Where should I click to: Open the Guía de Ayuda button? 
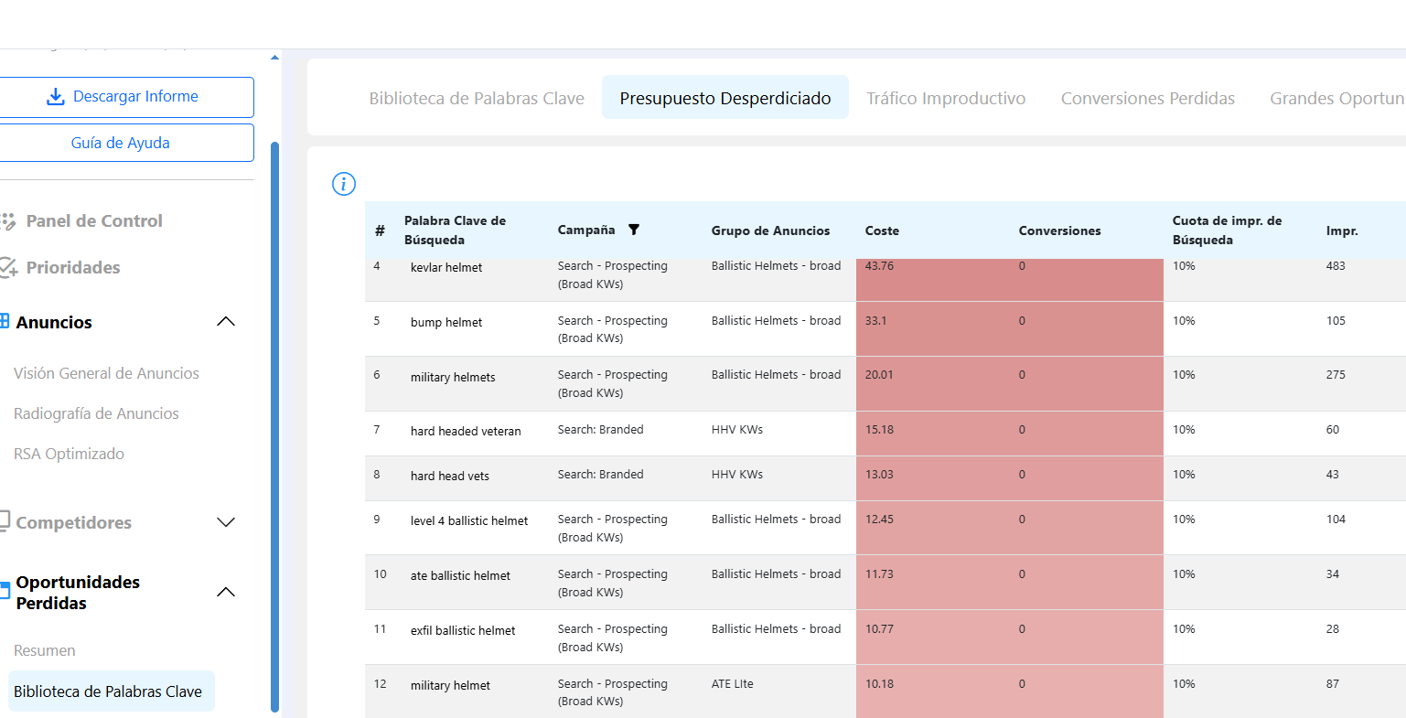(125, 143)
